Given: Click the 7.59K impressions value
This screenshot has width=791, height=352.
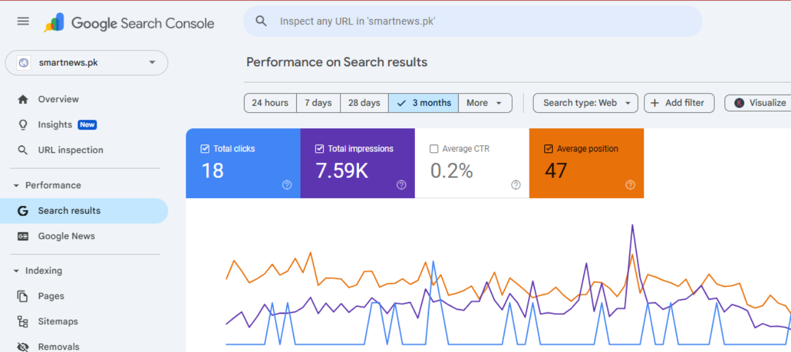Looking at the screenshot, I should [x=342, y=171].
